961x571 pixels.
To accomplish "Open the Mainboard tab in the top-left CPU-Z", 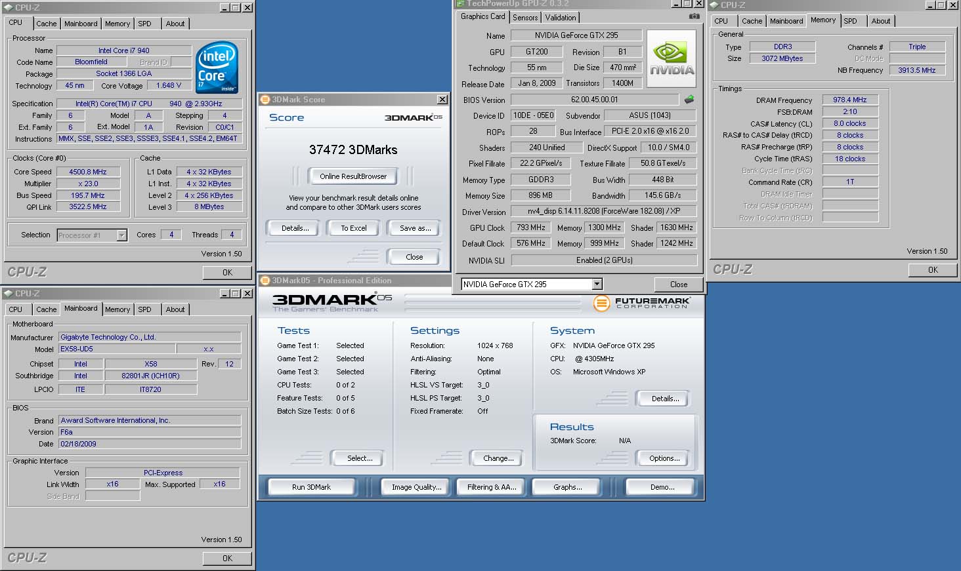I will tap(81, 24).
